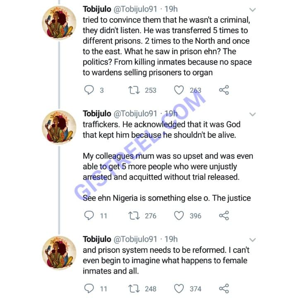This screenshot has width=298, height=298.
Task: Like the tweet with 263 likes
Action: coord(178,90)
